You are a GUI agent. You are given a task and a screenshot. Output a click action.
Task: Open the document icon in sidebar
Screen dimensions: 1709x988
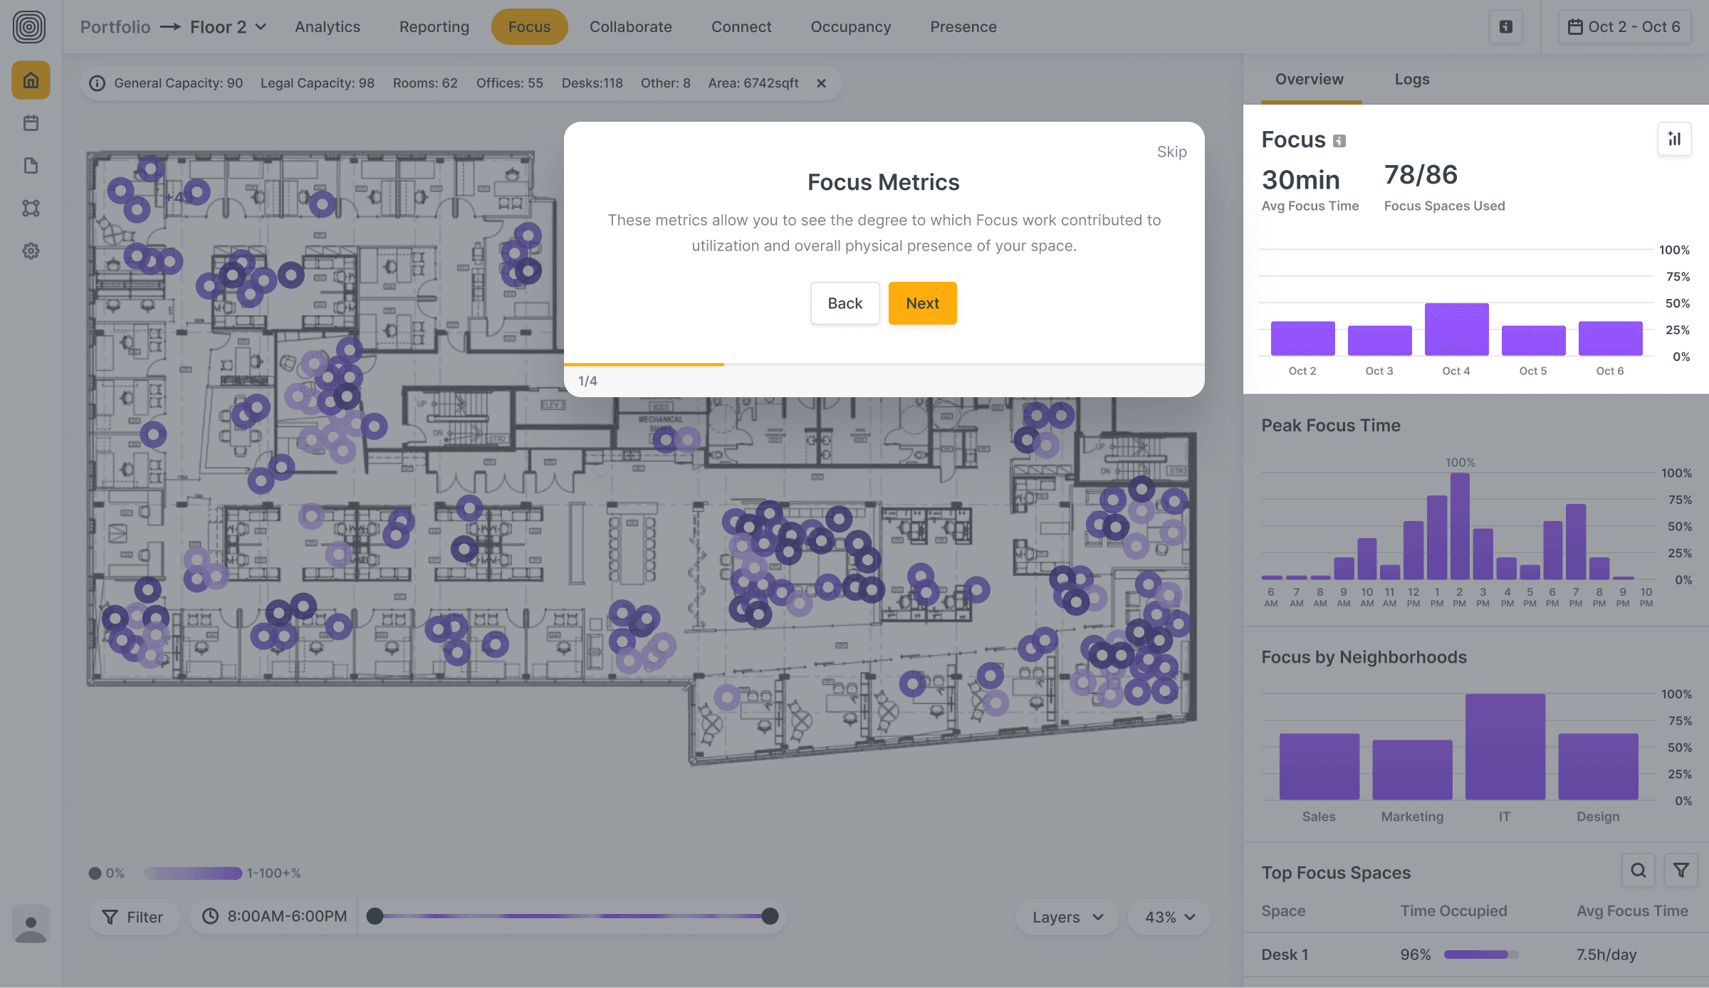(x=31, y=166)
